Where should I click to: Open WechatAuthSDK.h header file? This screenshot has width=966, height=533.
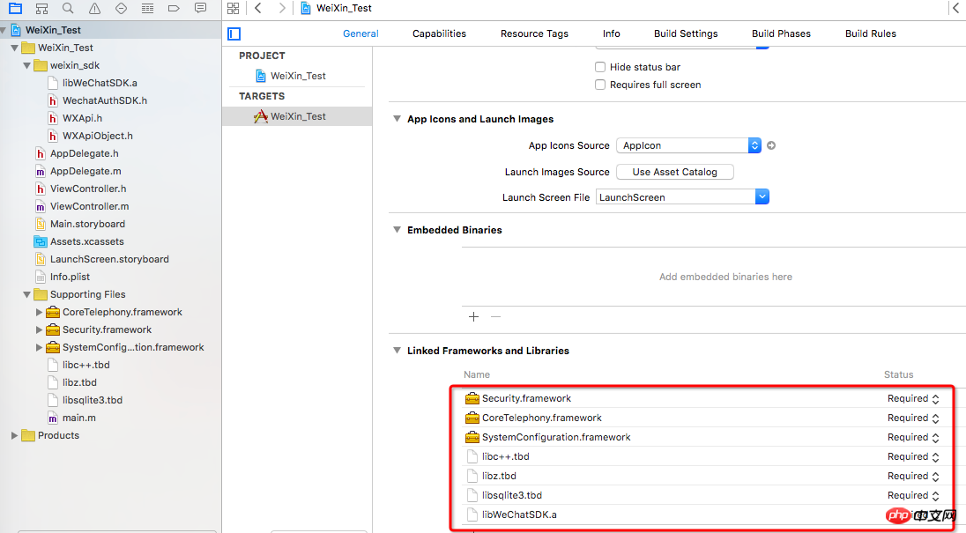click(x=104, y=100)
